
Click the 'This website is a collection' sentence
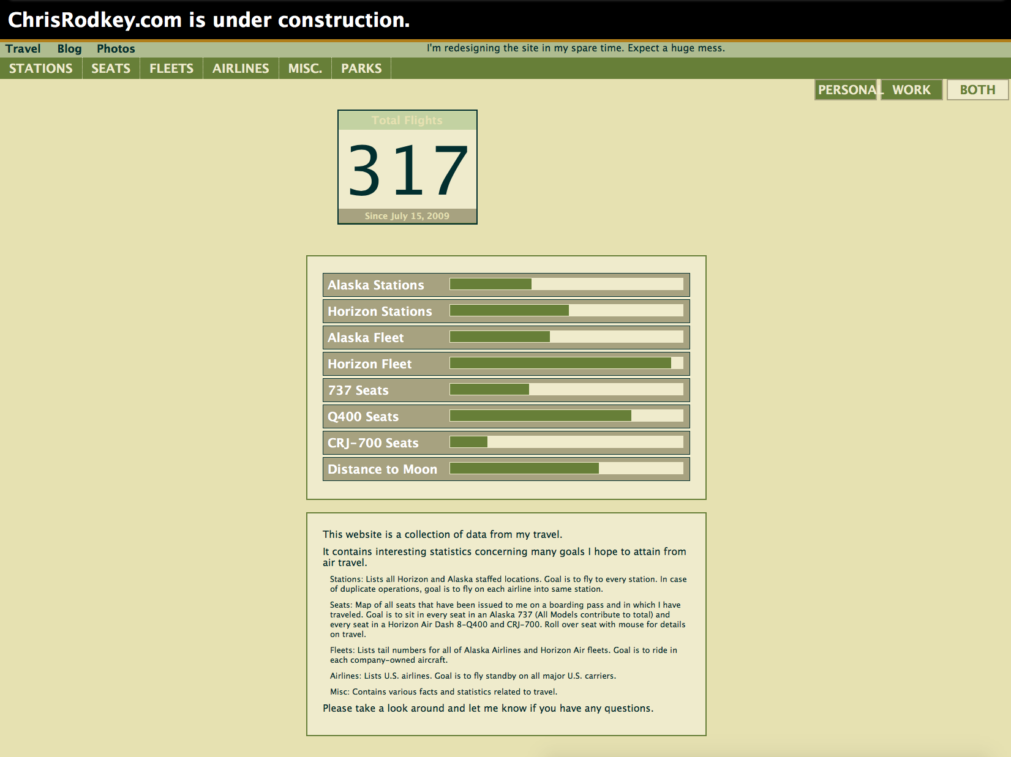[442, 534]
